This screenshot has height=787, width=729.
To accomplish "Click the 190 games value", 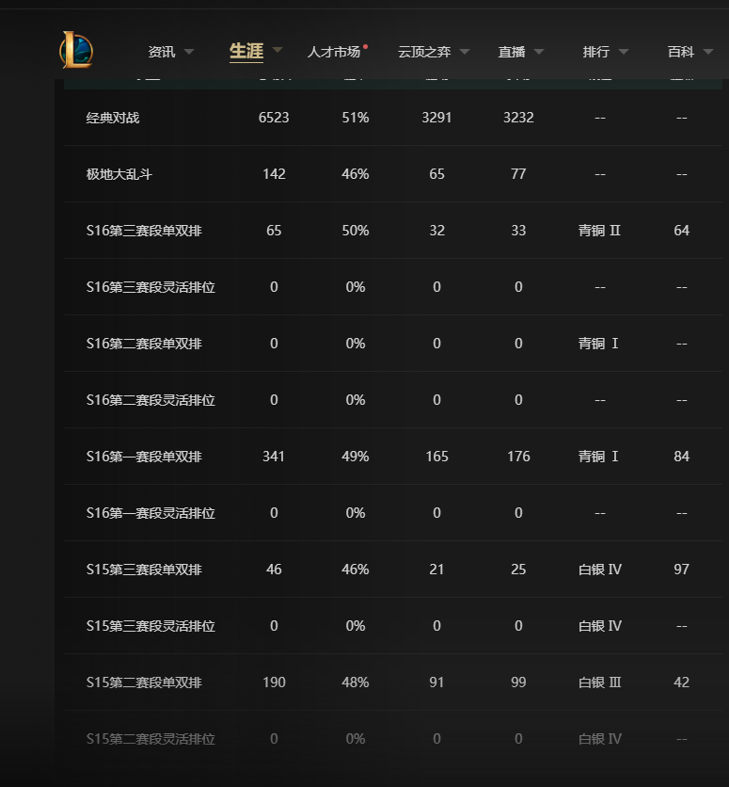I will point(274,683).
